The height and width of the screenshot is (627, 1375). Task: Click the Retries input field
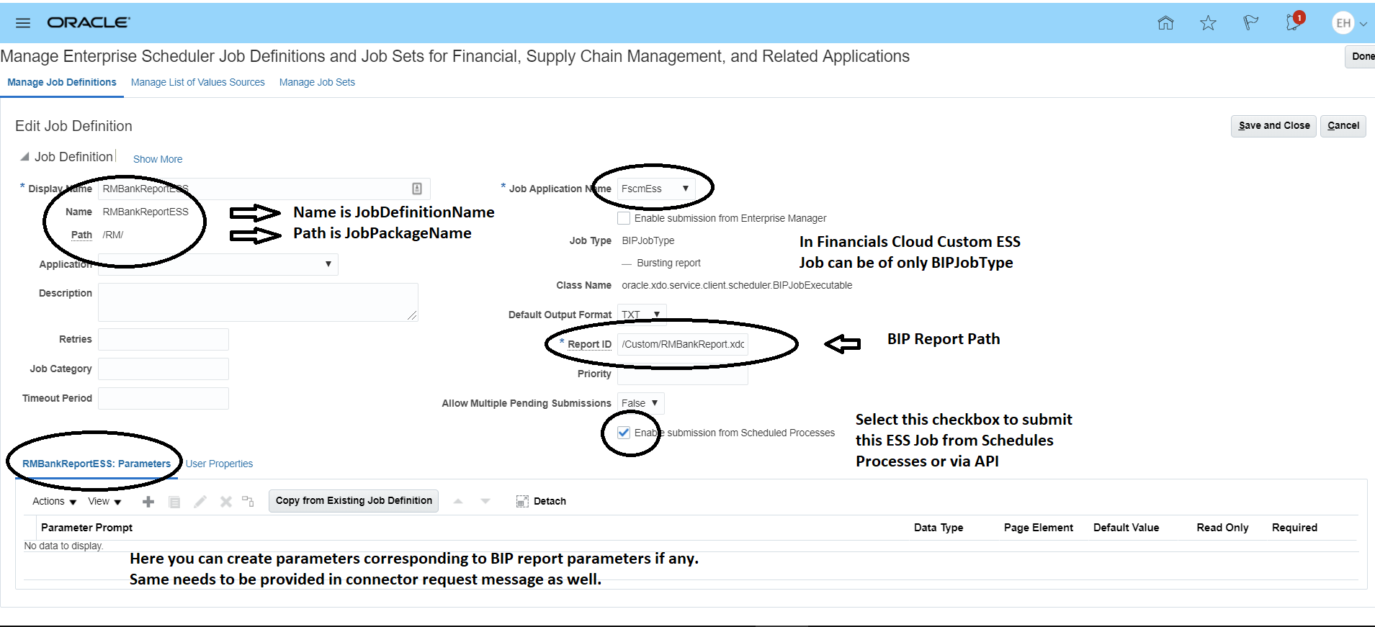coord(164,339)
